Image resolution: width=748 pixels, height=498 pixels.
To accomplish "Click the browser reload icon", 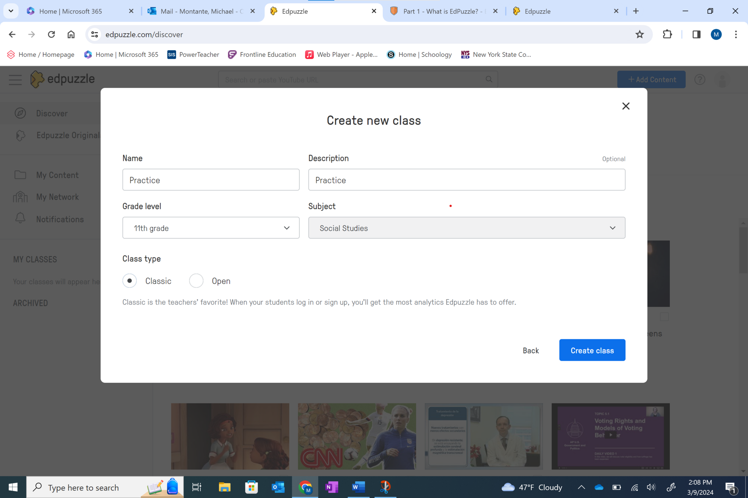I will (51, 34).
